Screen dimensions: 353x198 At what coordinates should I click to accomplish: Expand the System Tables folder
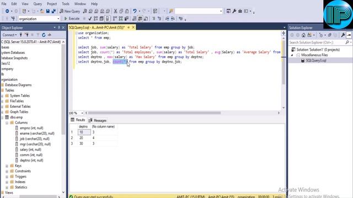pyautogui.click(x=2, y=96)
